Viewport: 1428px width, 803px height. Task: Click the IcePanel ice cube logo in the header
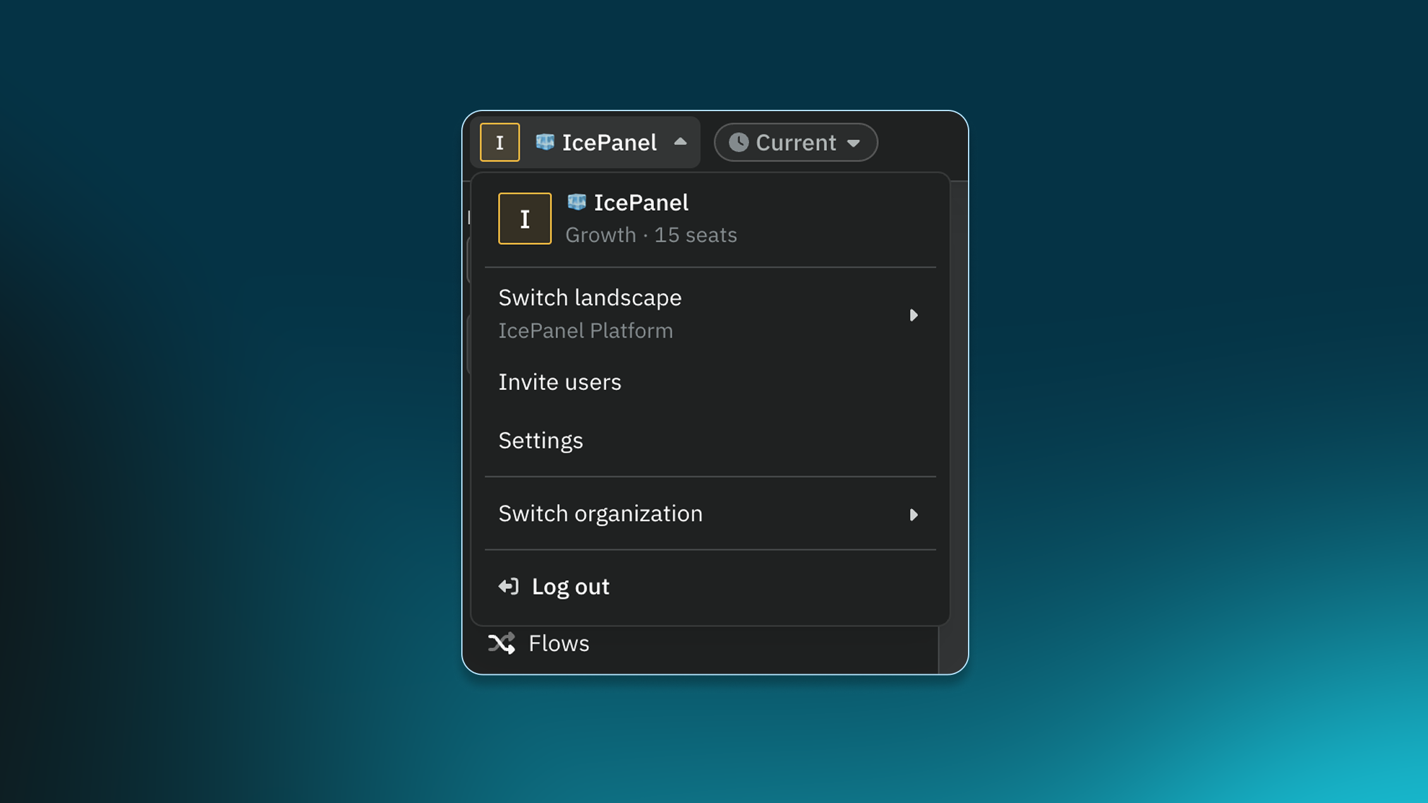click(545, 143)
